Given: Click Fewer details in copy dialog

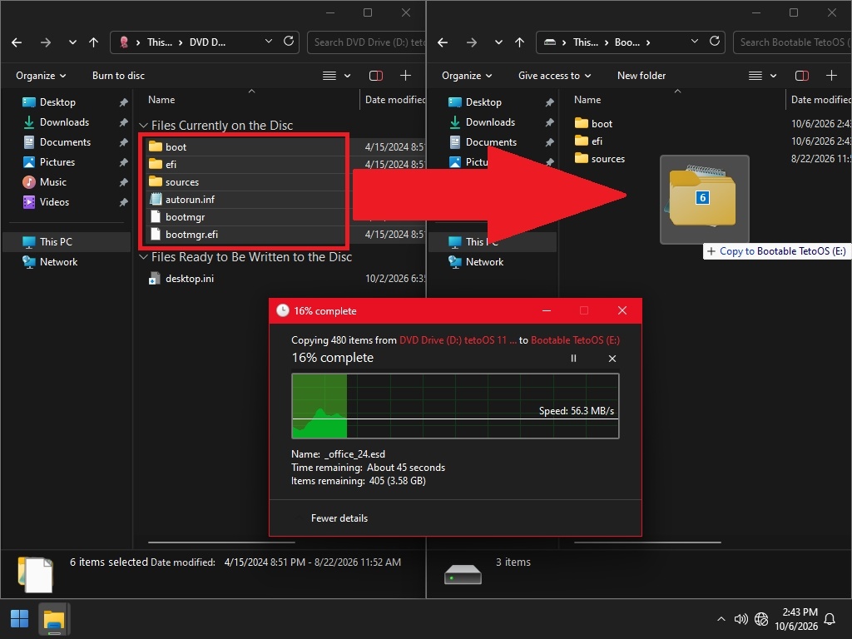Looking at the screenshot, I should tap(339, 518).
